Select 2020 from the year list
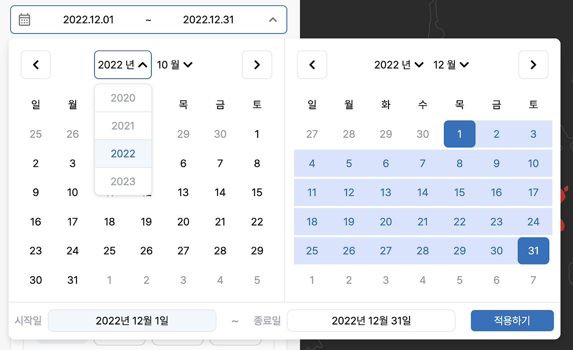The image size is (573, 350). click(123, 98)
